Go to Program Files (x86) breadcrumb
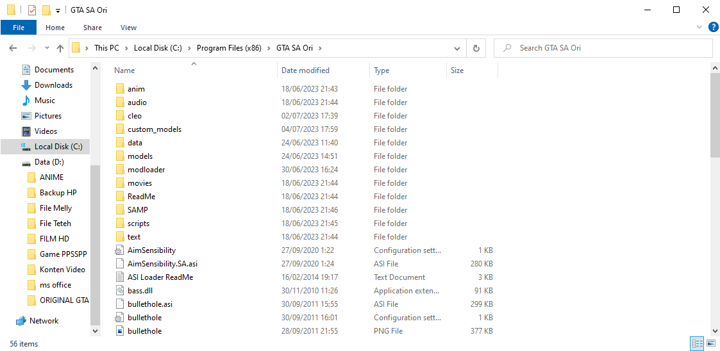Screen dimensions: 720x351 point(229,47)
